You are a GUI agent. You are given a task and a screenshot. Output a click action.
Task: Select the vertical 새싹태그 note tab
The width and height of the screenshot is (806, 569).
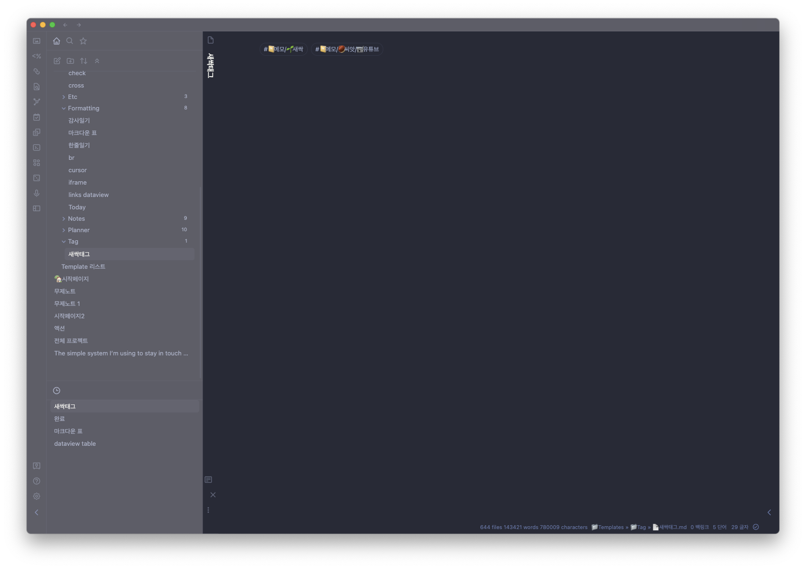click(211, 65)
